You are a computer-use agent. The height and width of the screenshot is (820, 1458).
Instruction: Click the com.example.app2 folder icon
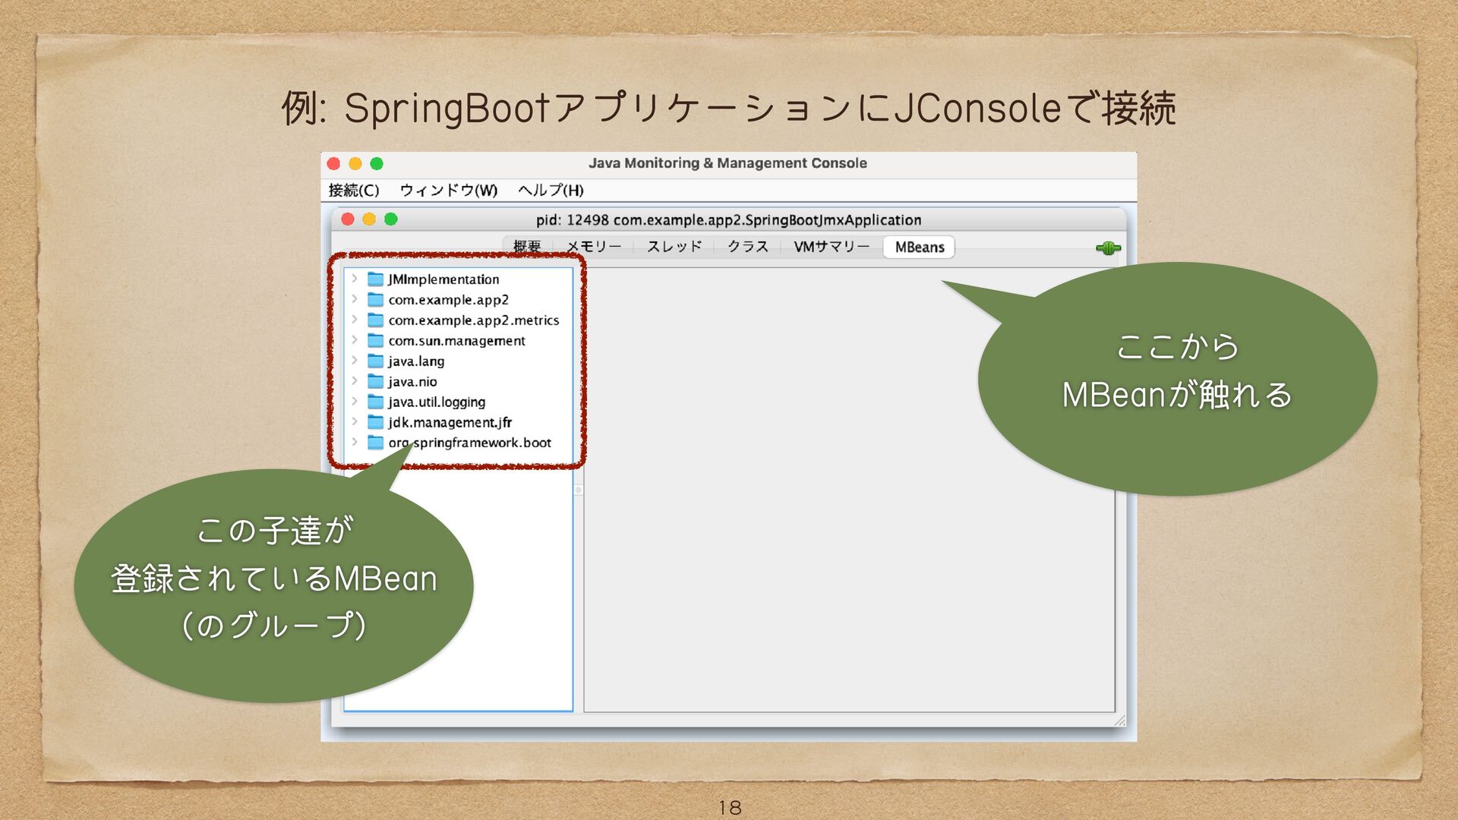point(375,300)
